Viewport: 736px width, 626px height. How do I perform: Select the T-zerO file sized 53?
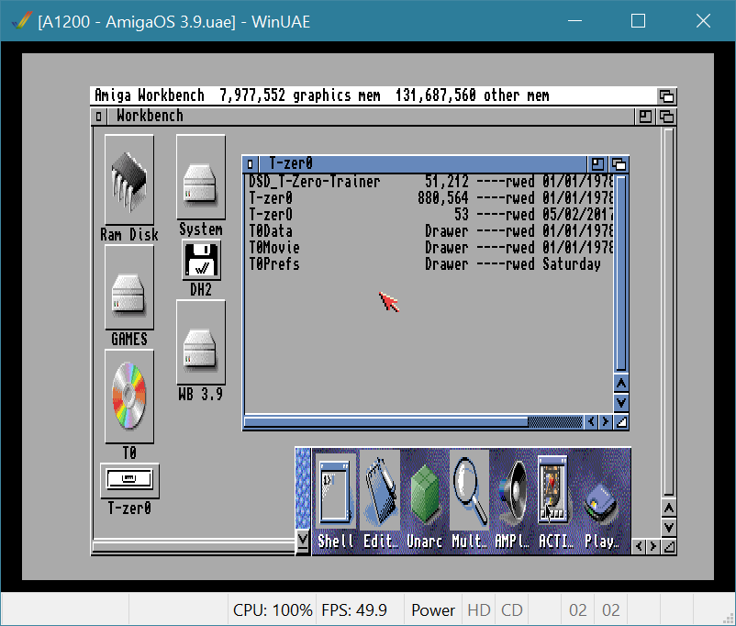[271, 215]
